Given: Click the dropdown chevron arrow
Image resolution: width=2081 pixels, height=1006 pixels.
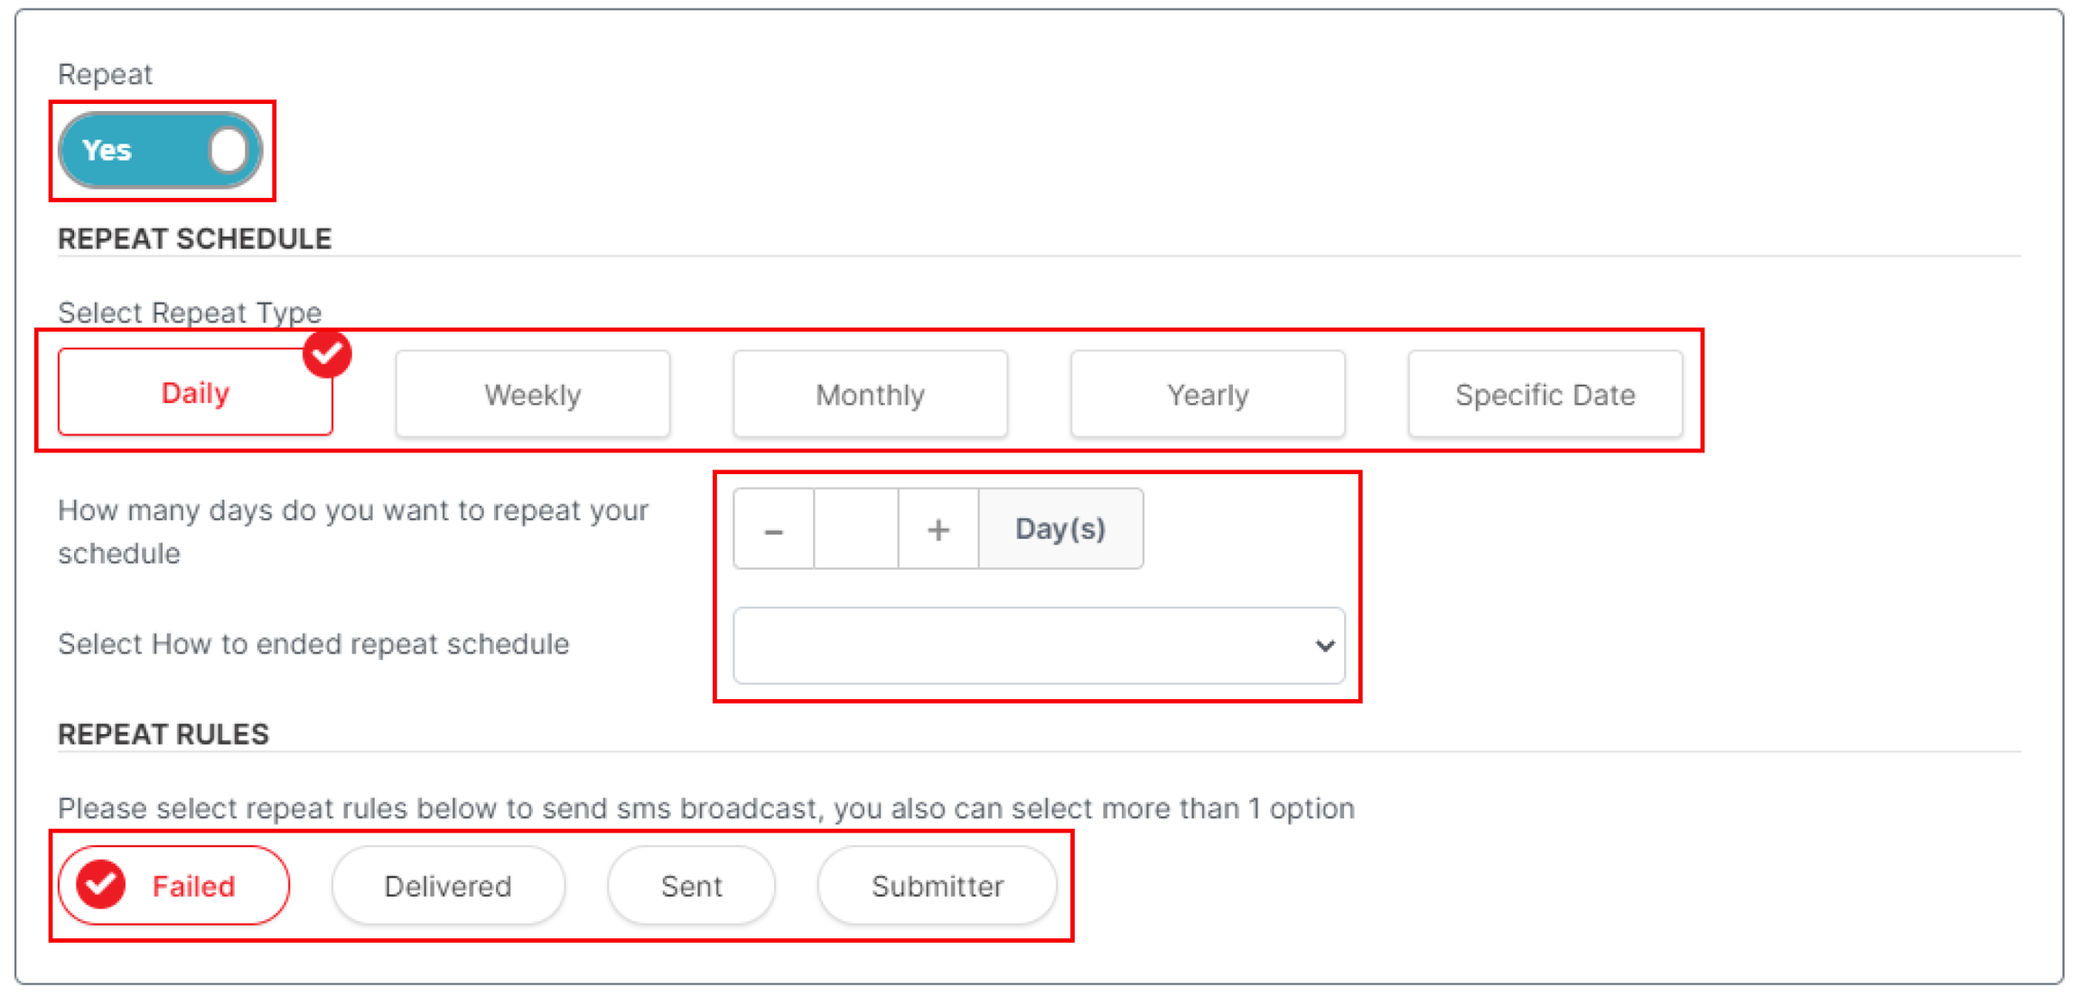Looking at the screenshot, I should [1324, 646].
